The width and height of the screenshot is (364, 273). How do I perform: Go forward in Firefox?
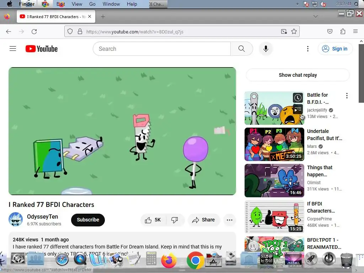(x=21, y=32)
